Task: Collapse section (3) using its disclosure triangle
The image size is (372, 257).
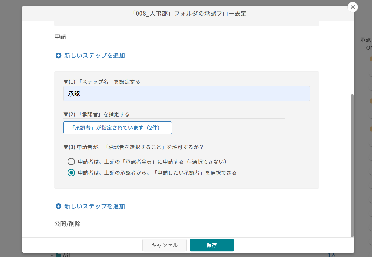Action: [65, 147]
